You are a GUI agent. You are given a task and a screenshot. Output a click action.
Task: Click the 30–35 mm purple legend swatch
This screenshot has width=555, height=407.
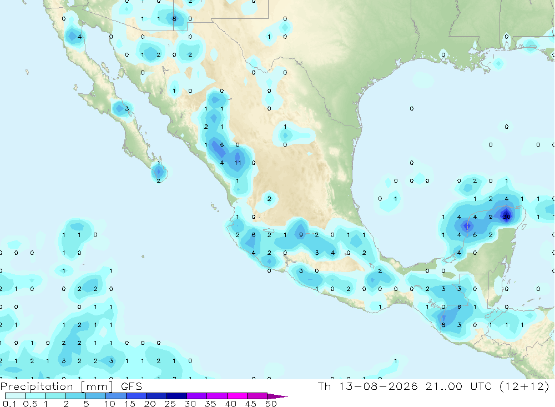(197, 396)
